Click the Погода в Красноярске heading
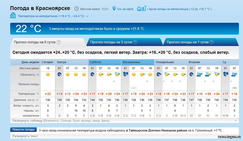The image size is (243, 141). pyautogui.click(x=40, y=8)
